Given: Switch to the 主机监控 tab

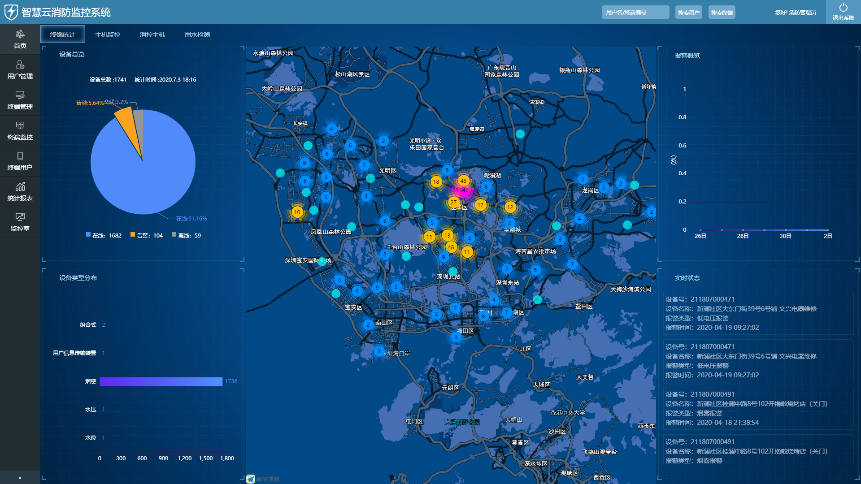Looking at the screenshot, I should coord(108,35).
